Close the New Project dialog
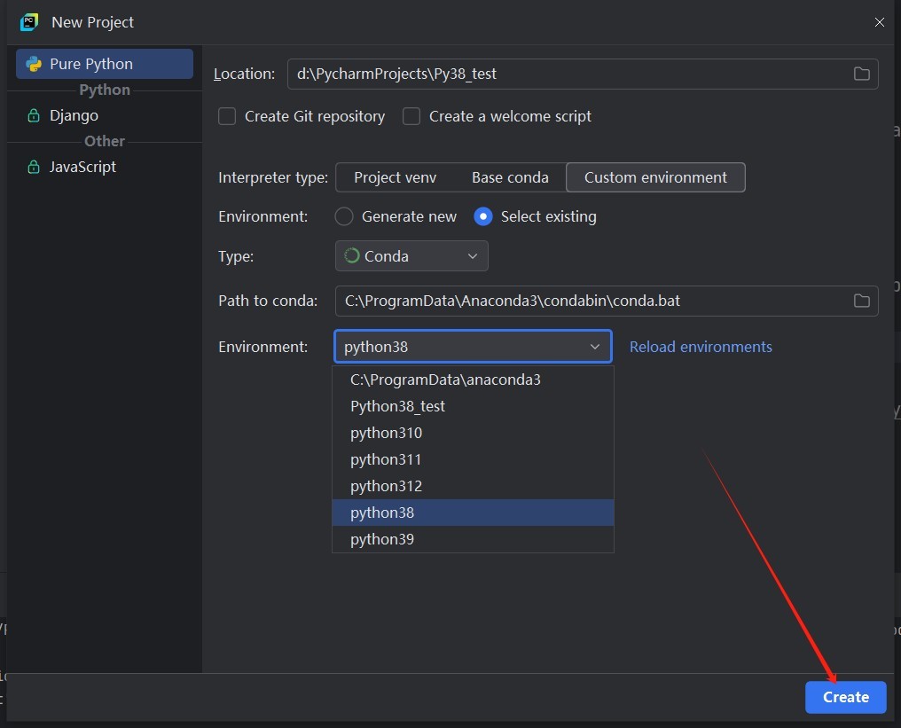 click(x=879, y=22)
